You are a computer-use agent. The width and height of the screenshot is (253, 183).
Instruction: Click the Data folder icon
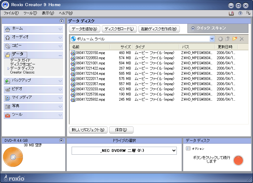(x=8, y=55)
